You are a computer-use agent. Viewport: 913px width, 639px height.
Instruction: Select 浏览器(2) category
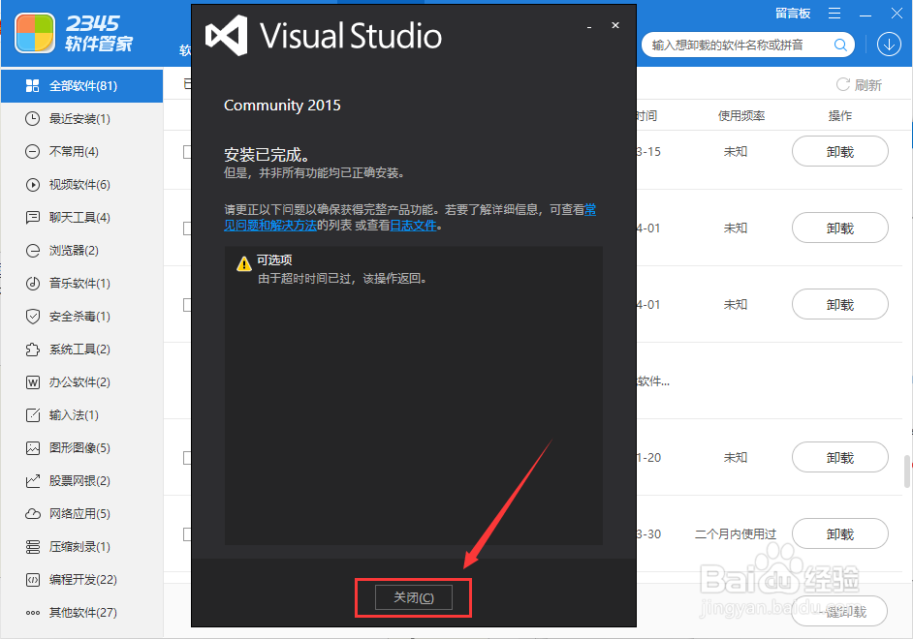click(82, 251)
